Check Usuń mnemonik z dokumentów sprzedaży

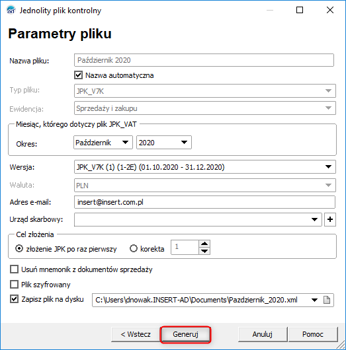[15, 269]
